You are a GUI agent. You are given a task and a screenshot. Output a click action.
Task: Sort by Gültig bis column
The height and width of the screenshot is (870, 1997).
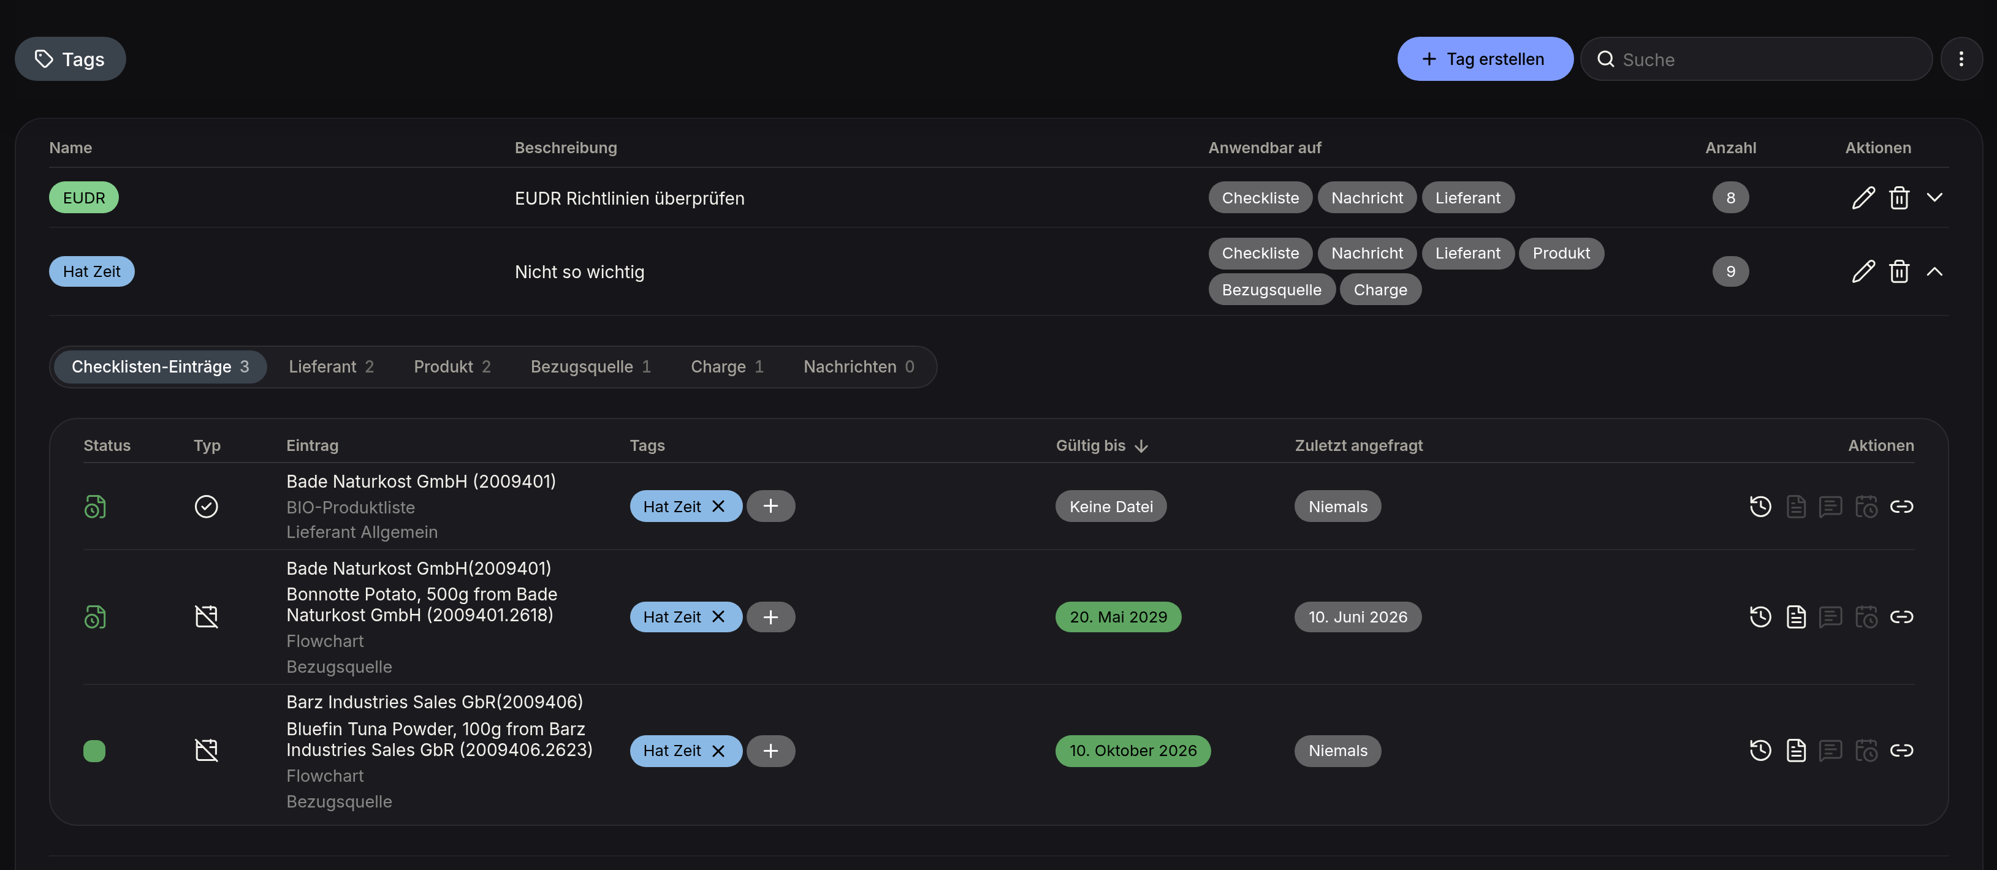tap(1101, 445)
